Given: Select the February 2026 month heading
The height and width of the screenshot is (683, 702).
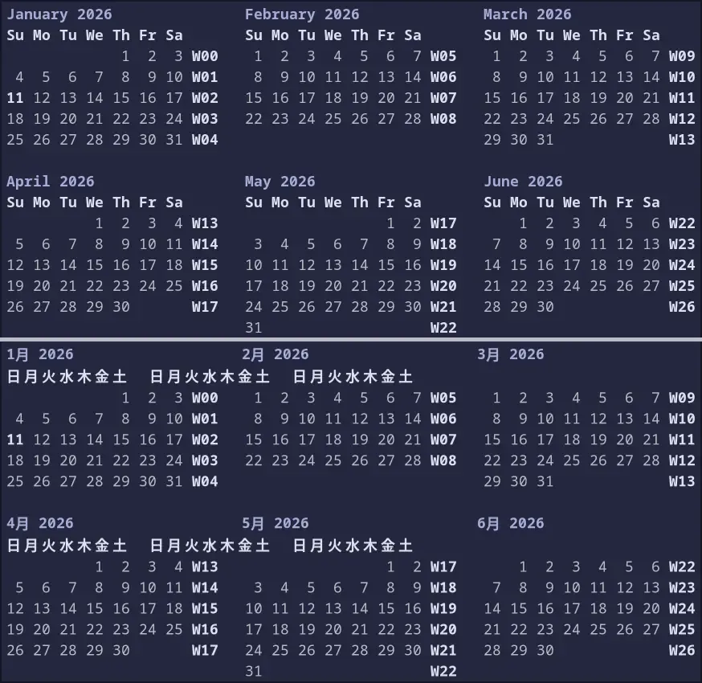Looking at the screenshot, I should pyautogui.click(x=302, y=14).
